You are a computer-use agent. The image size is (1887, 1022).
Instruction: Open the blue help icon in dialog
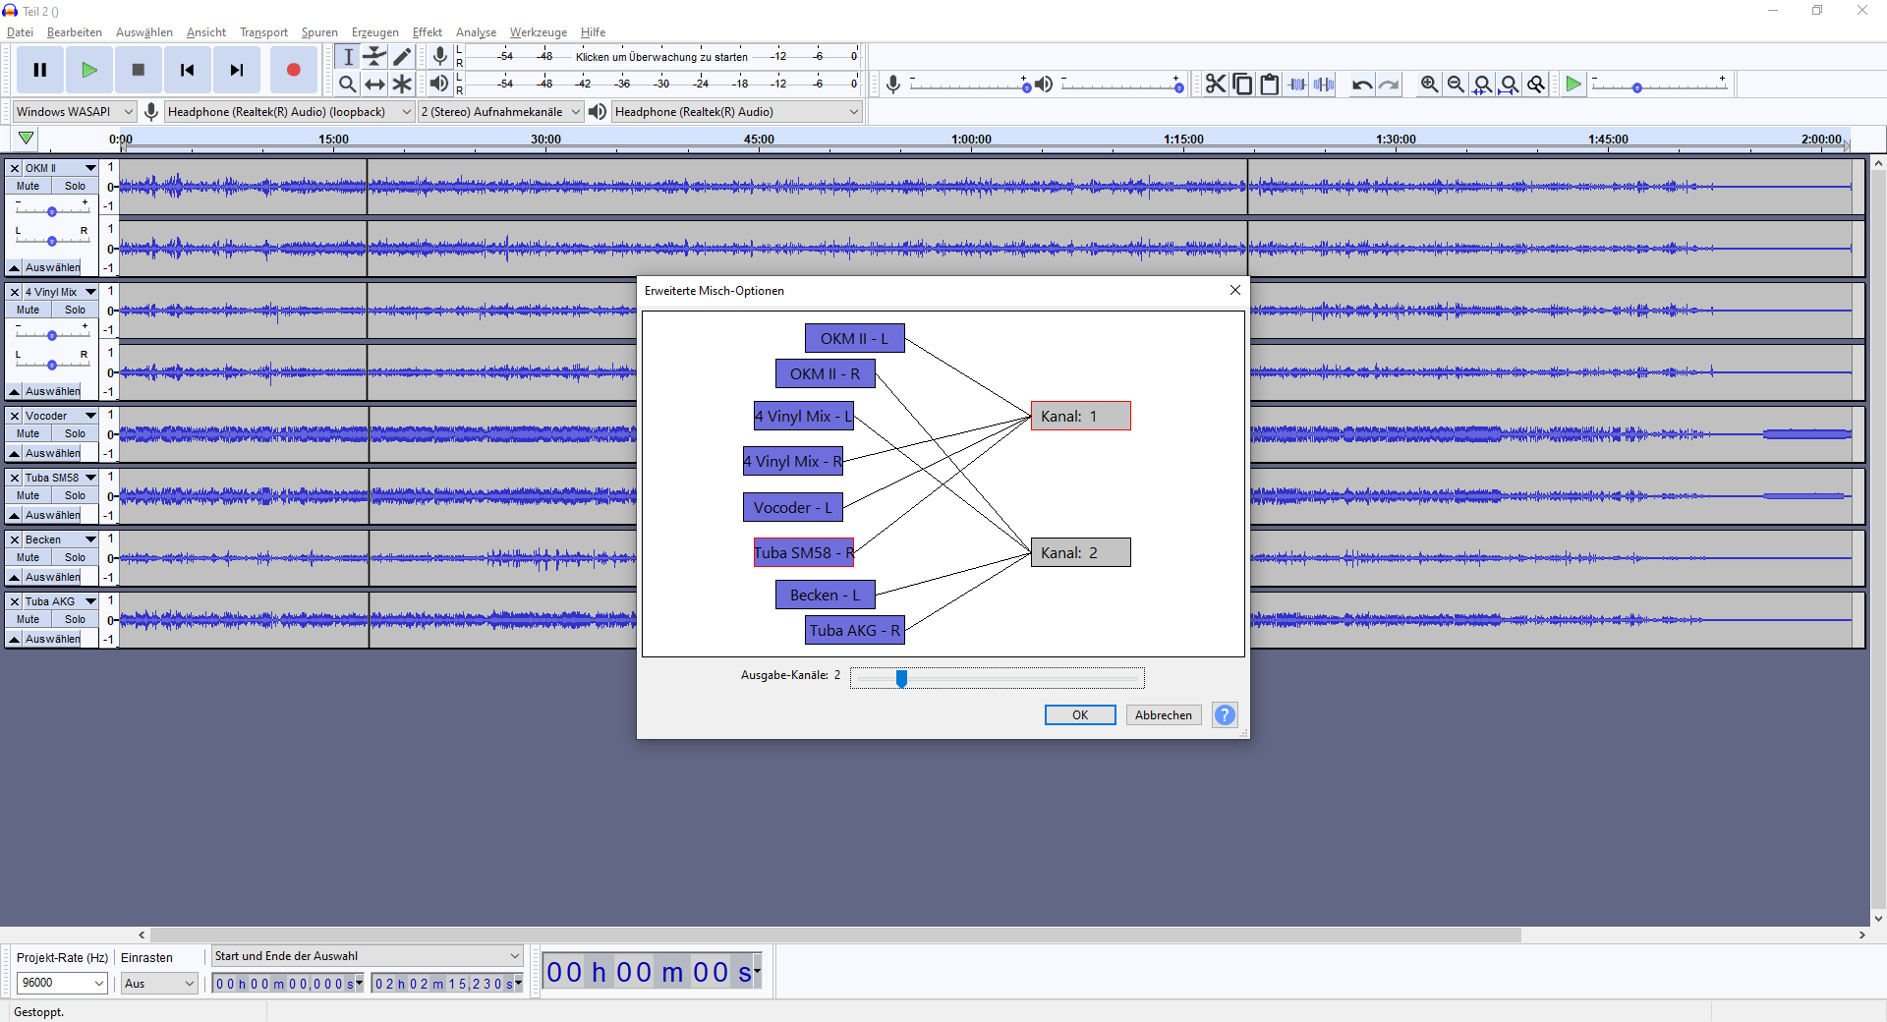tap(1225, 715)
